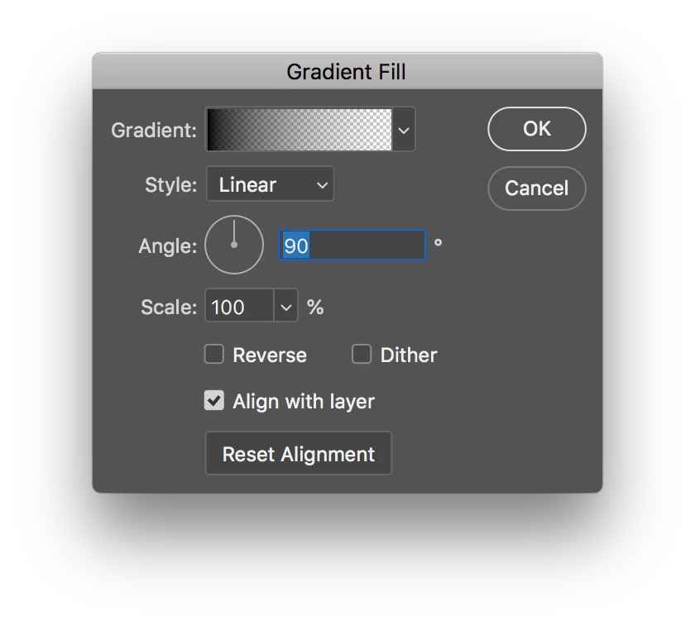Dismiss the dialog with Cancel
This screenshot has width=695, height=625.
pyautogui.click(x=537, y=188)
